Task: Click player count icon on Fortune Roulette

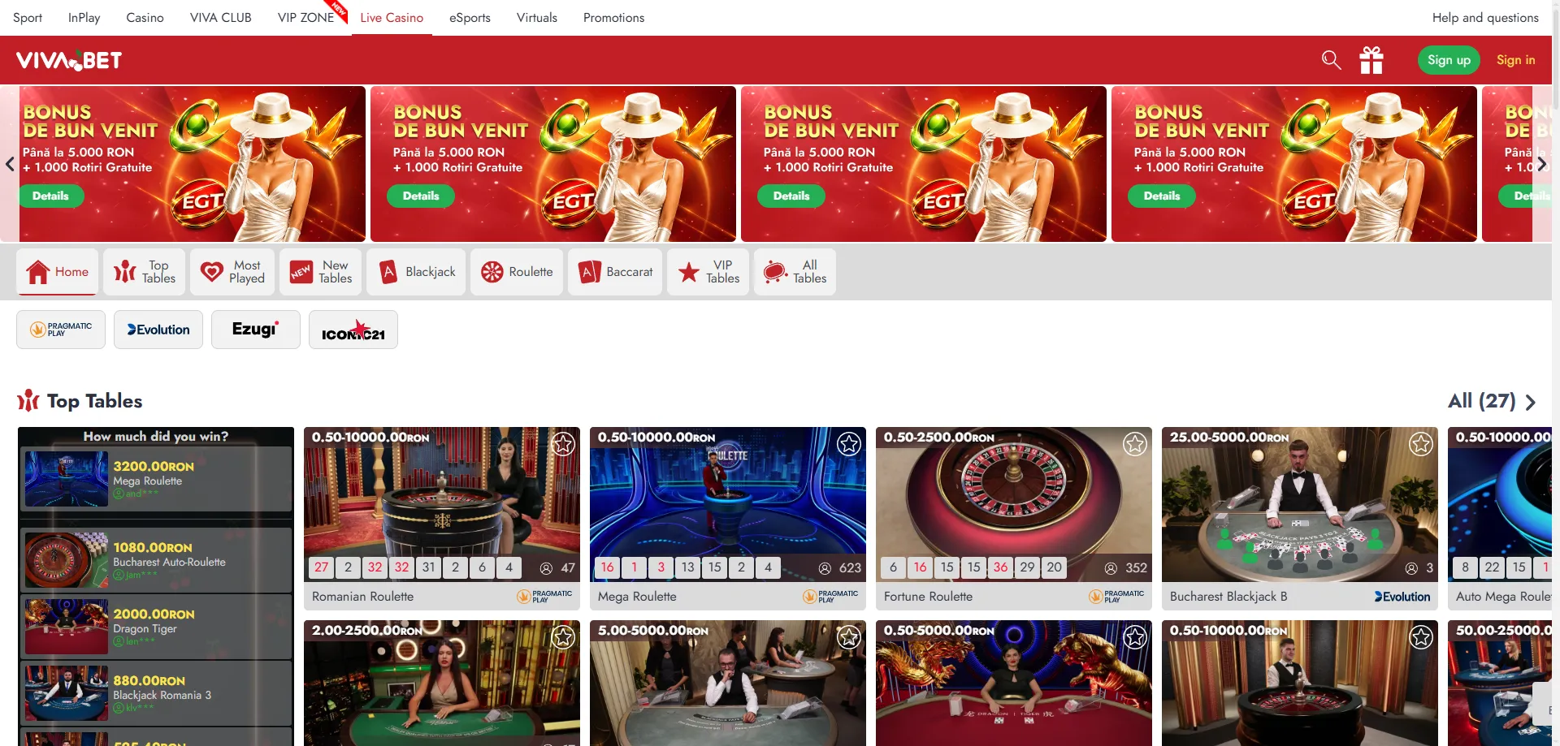Action: click(1111, 568)
